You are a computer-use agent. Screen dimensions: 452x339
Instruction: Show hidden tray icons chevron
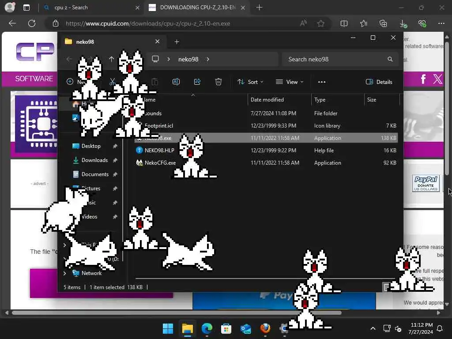tap(373, 328)
